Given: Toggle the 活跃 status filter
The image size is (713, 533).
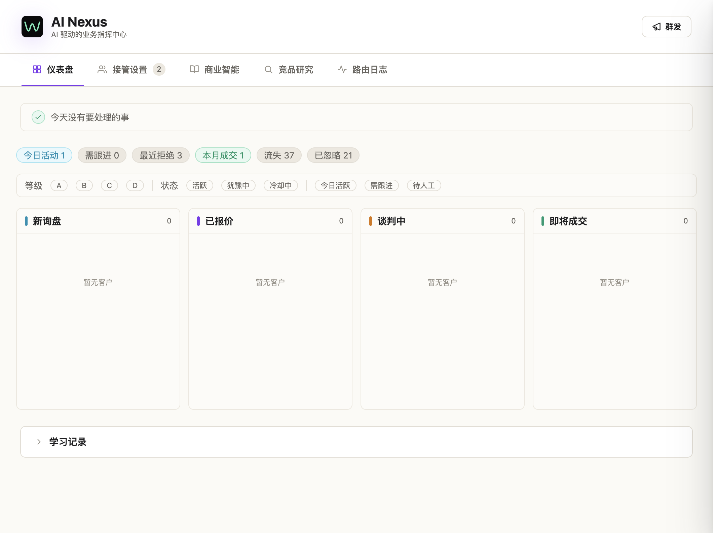Looking at the screenshot, I should click(x=200, y=185).
